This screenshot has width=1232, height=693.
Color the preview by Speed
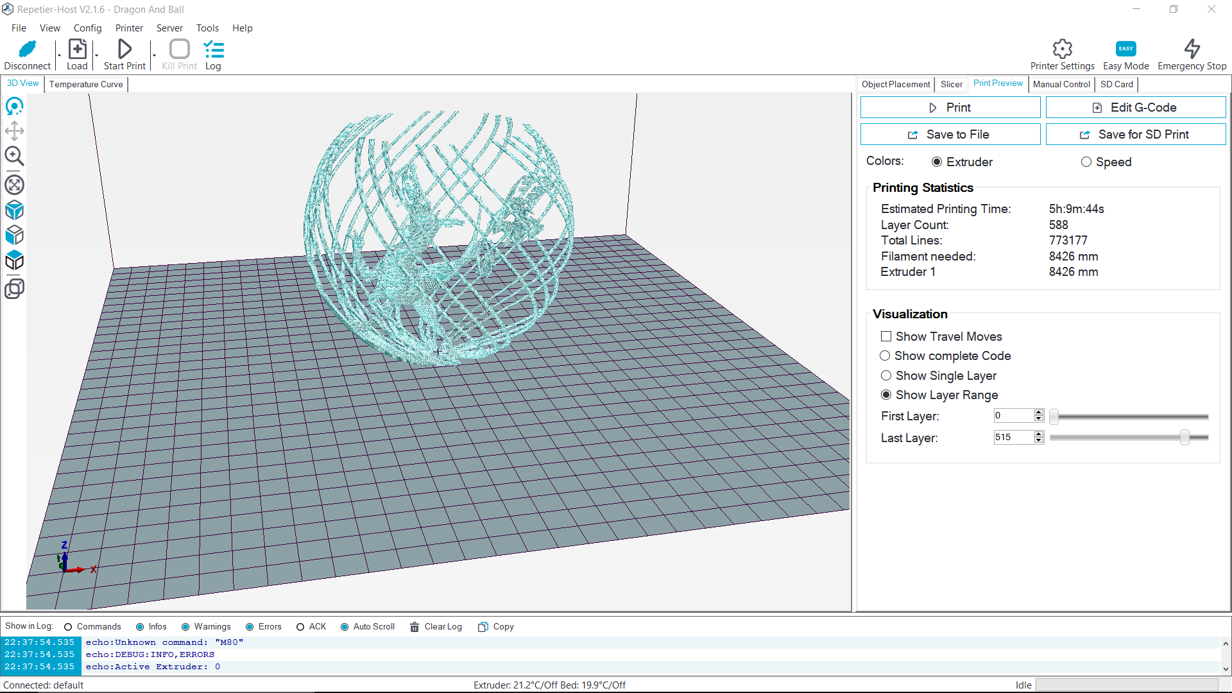(1086, 162)
